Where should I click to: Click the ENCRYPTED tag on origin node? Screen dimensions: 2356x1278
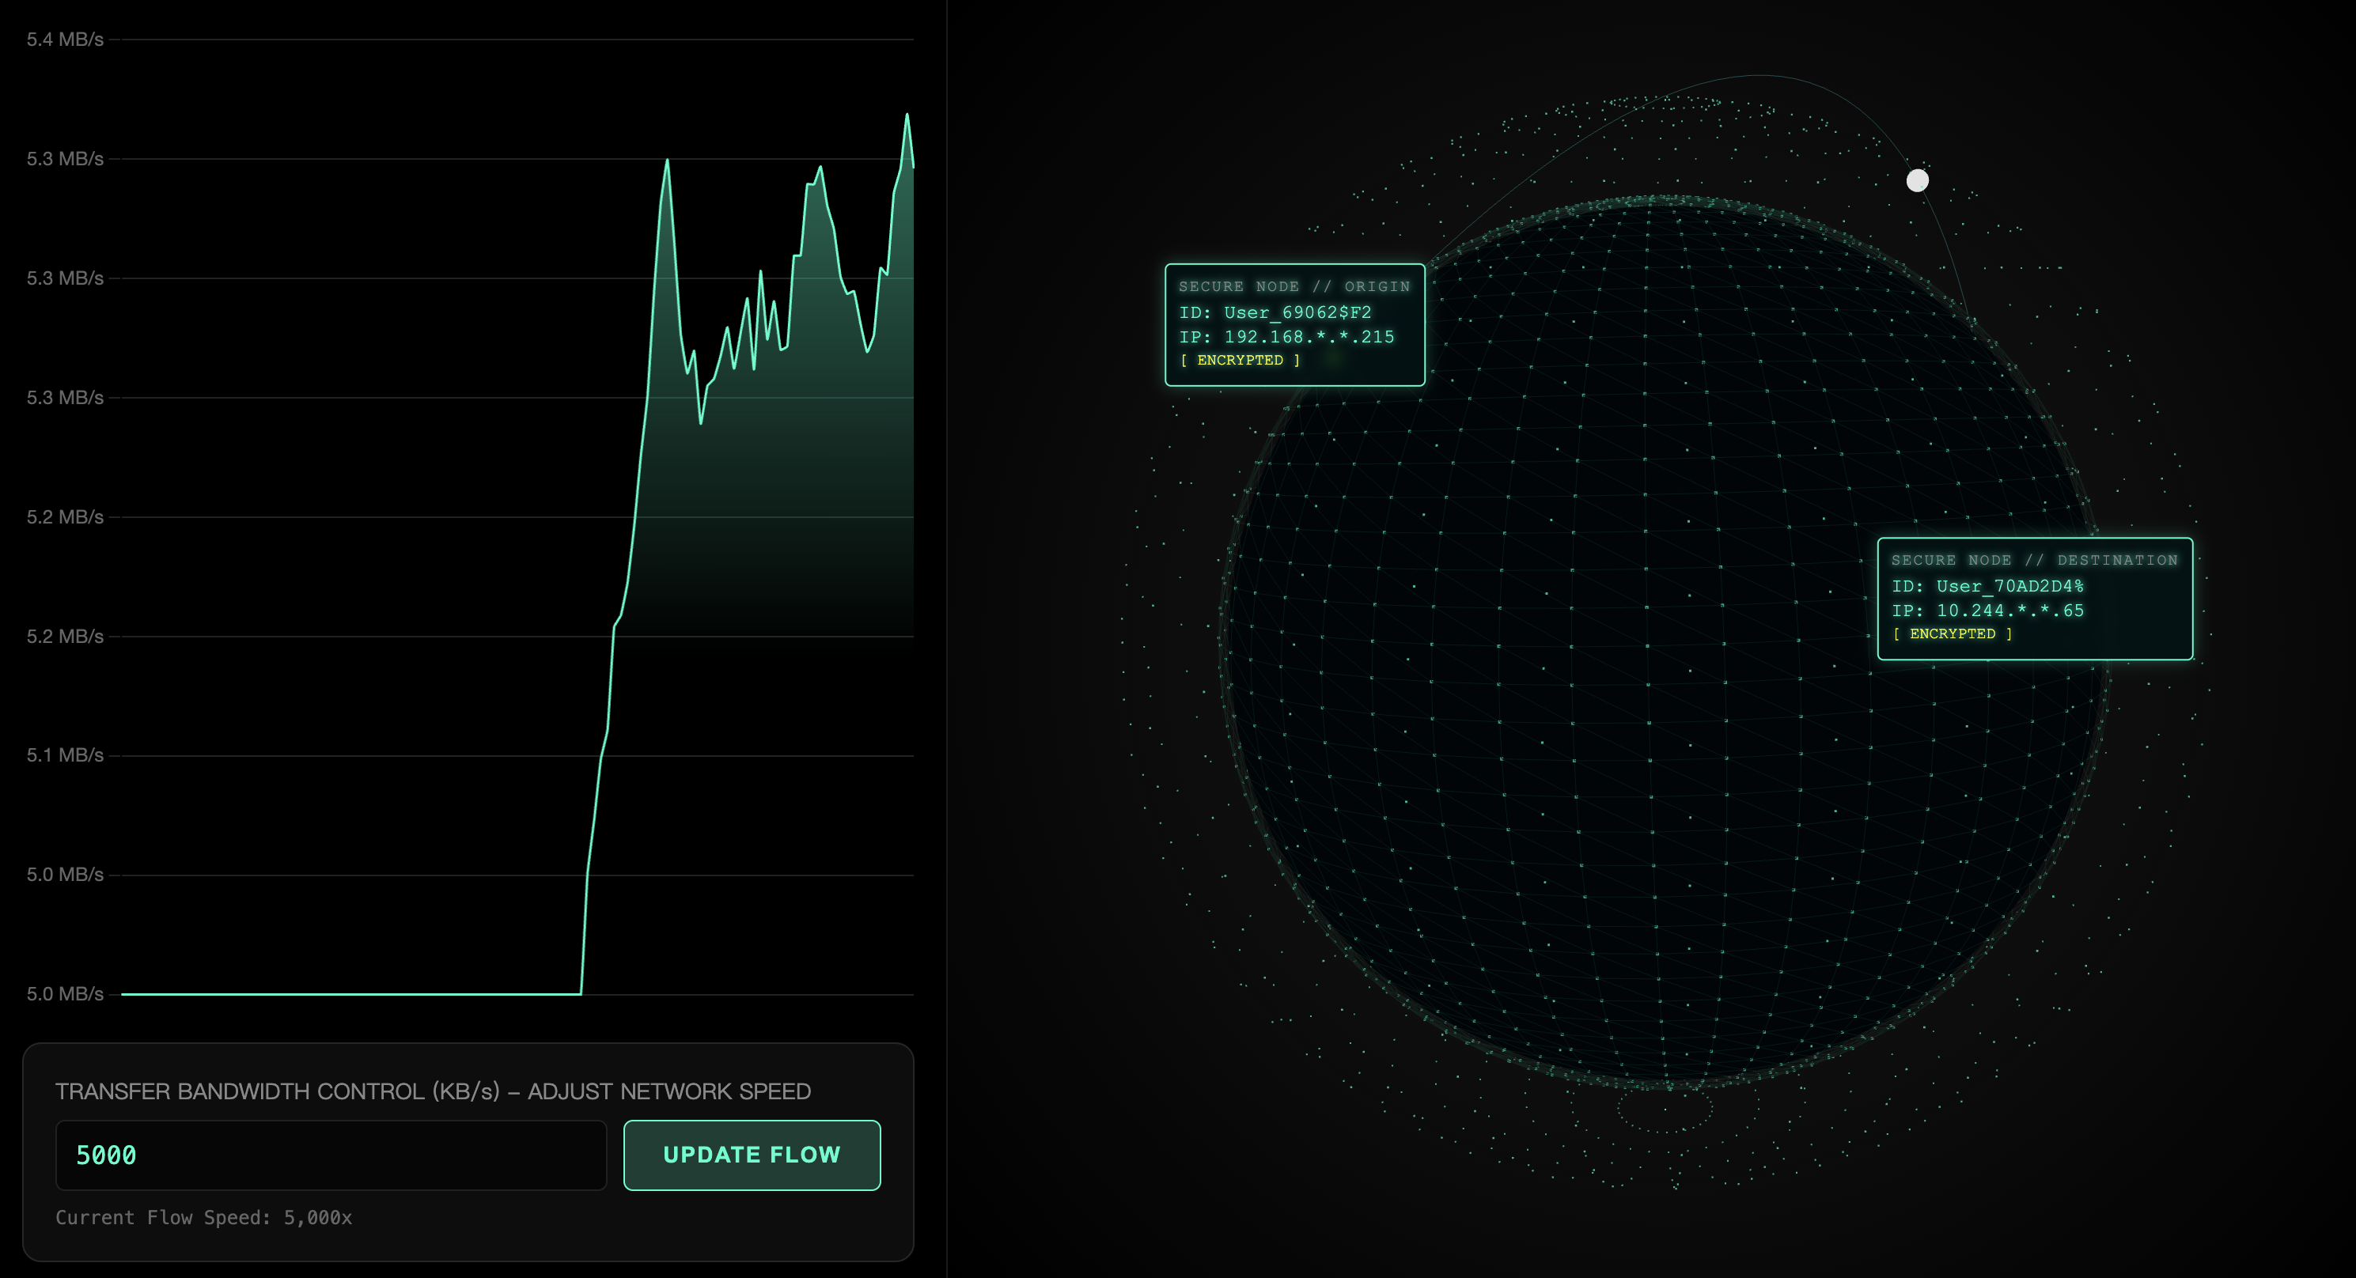coord(1239,360)
